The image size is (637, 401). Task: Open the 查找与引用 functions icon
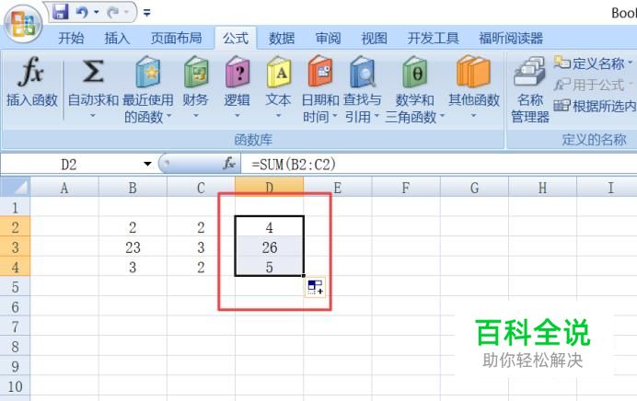click(363, 72)
